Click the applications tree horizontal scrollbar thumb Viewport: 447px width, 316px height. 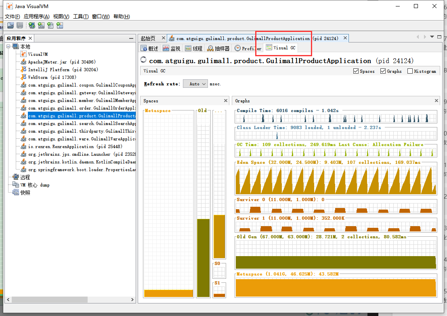pos(49,299)
